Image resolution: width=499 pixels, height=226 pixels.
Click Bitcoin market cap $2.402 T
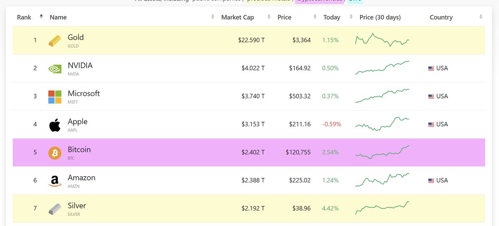click(253, 152)
